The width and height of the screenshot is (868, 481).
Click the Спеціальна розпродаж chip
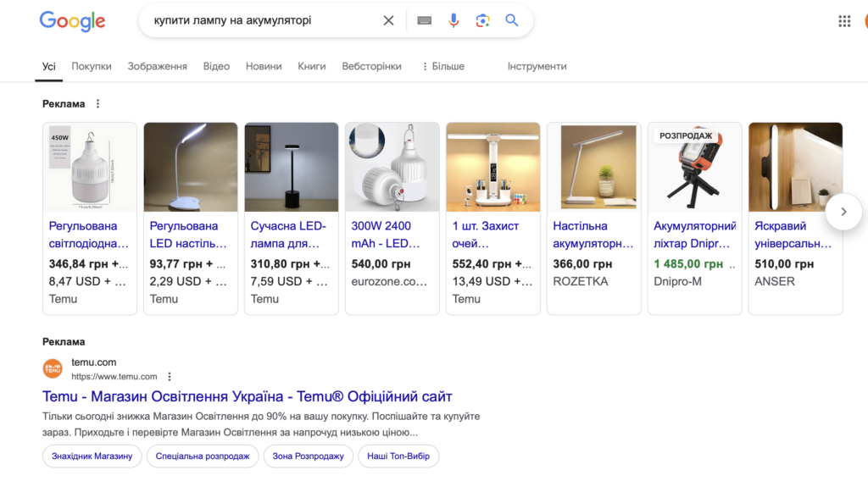[203, 456]
